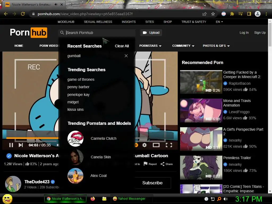The image size is (272, 204).
Task: Click the magnifier icon in search box
Action: (x=62, y=33)
